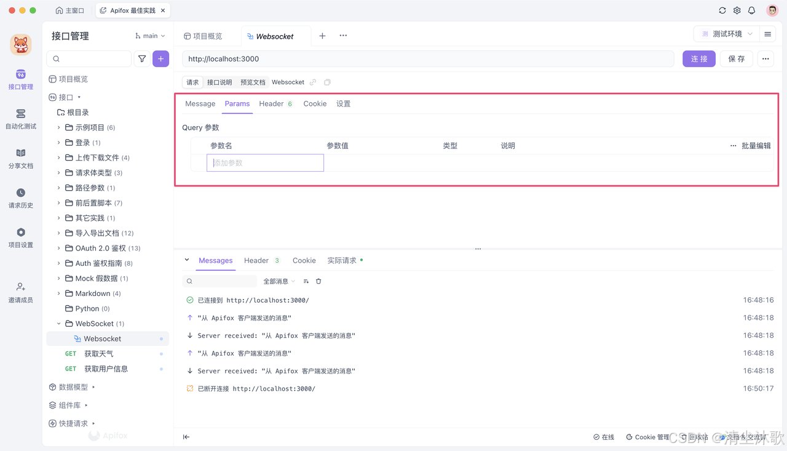
Task: Click the 添加参数 input field
Action: click(x=264, y=162)
